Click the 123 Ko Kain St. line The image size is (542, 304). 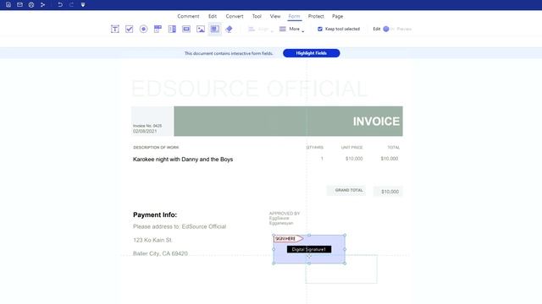[x=152, y=240]
